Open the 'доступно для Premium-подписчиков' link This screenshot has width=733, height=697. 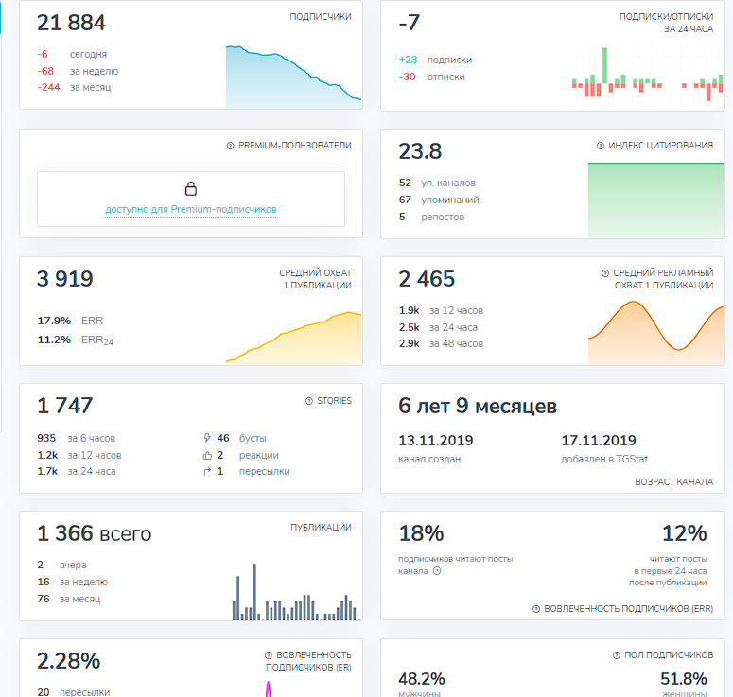click(191, 209)
